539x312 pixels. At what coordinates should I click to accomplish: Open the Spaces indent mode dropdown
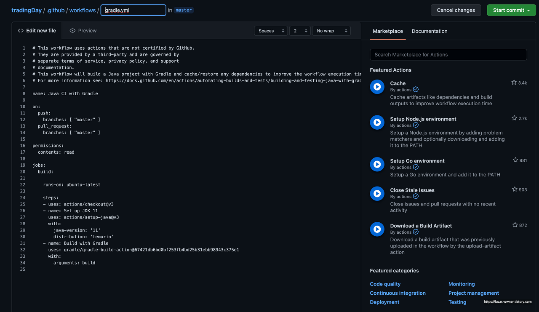tap(271, 31)
